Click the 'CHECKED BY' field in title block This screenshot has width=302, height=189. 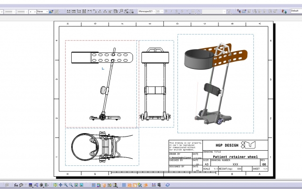(x=180, y=162)
